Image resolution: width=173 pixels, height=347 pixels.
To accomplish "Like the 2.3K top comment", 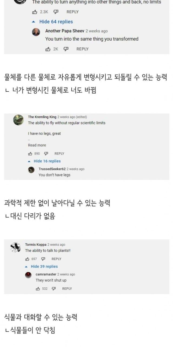I will click(x=35, y=12).
